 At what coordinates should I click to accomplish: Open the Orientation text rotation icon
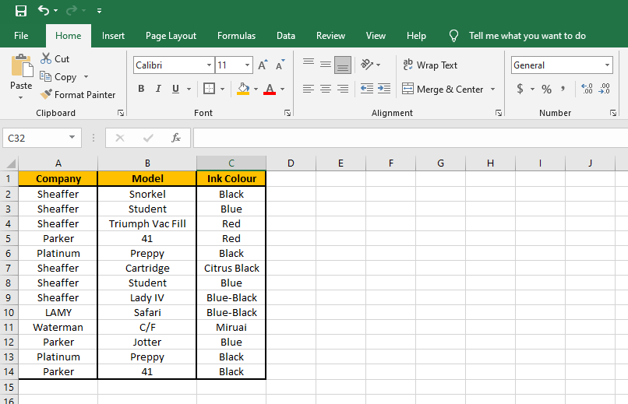click(367, 65)
